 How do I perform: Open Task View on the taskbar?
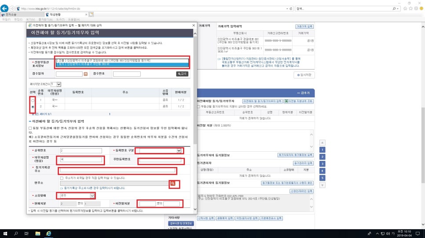(x=26, y=234)
